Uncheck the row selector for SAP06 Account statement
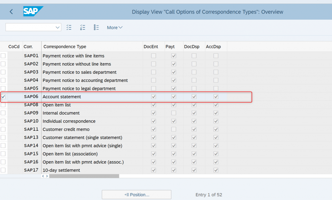This screenshot has width=332, height=200. pos(3,97)
